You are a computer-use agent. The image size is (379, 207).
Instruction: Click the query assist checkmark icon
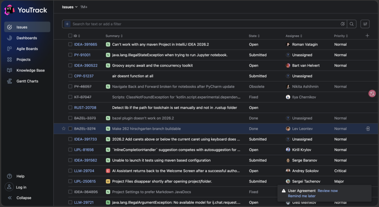click(342, 24)
